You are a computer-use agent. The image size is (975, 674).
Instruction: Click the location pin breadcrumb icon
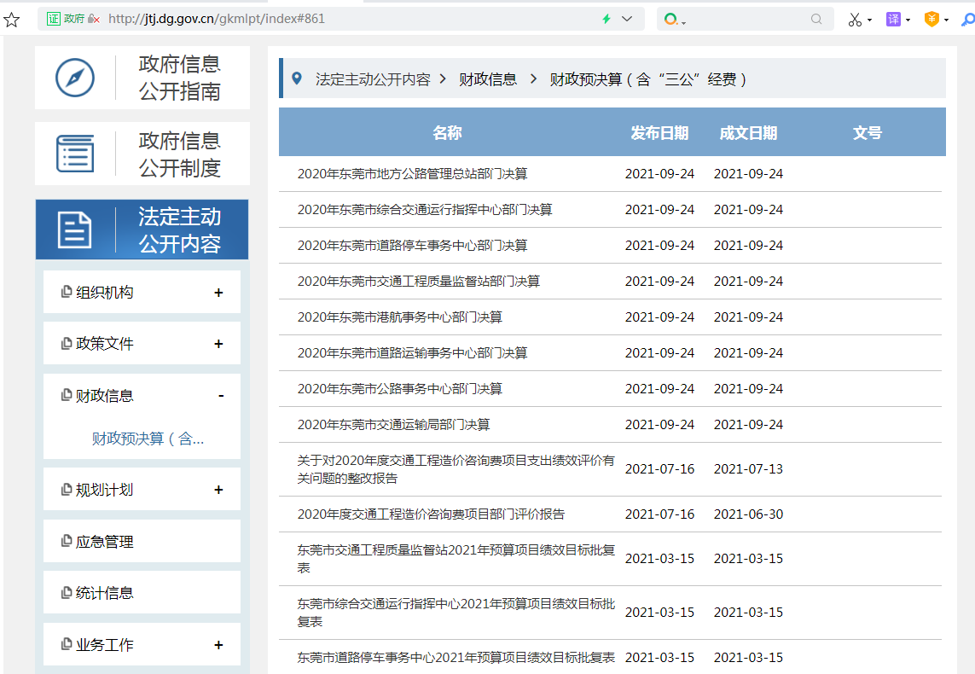[297, 78]
